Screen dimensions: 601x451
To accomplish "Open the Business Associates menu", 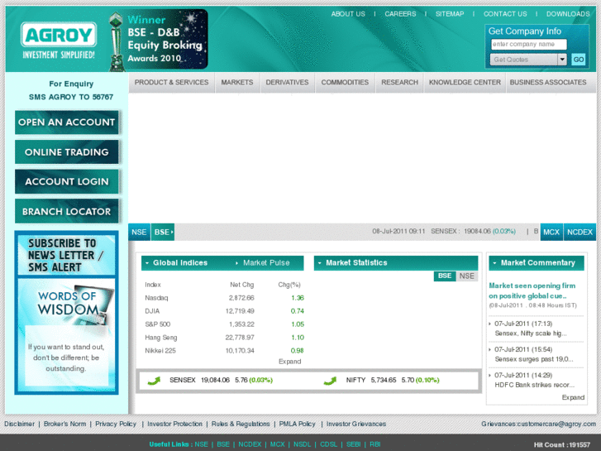I will click(548, 82).
